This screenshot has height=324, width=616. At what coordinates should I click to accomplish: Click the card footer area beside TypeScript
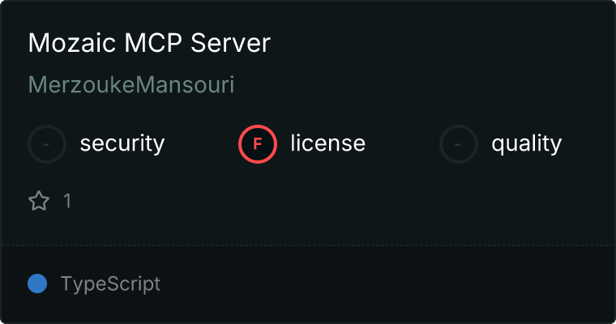click(x=385, y=284)
